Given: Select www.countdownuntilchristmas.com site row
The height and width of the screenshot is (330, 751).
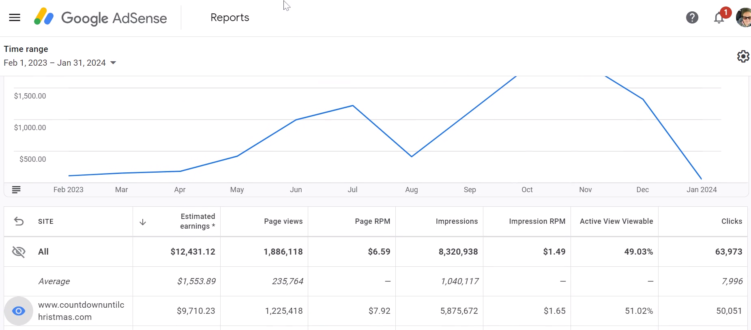Looking at the screenshot, I should 81,311.
